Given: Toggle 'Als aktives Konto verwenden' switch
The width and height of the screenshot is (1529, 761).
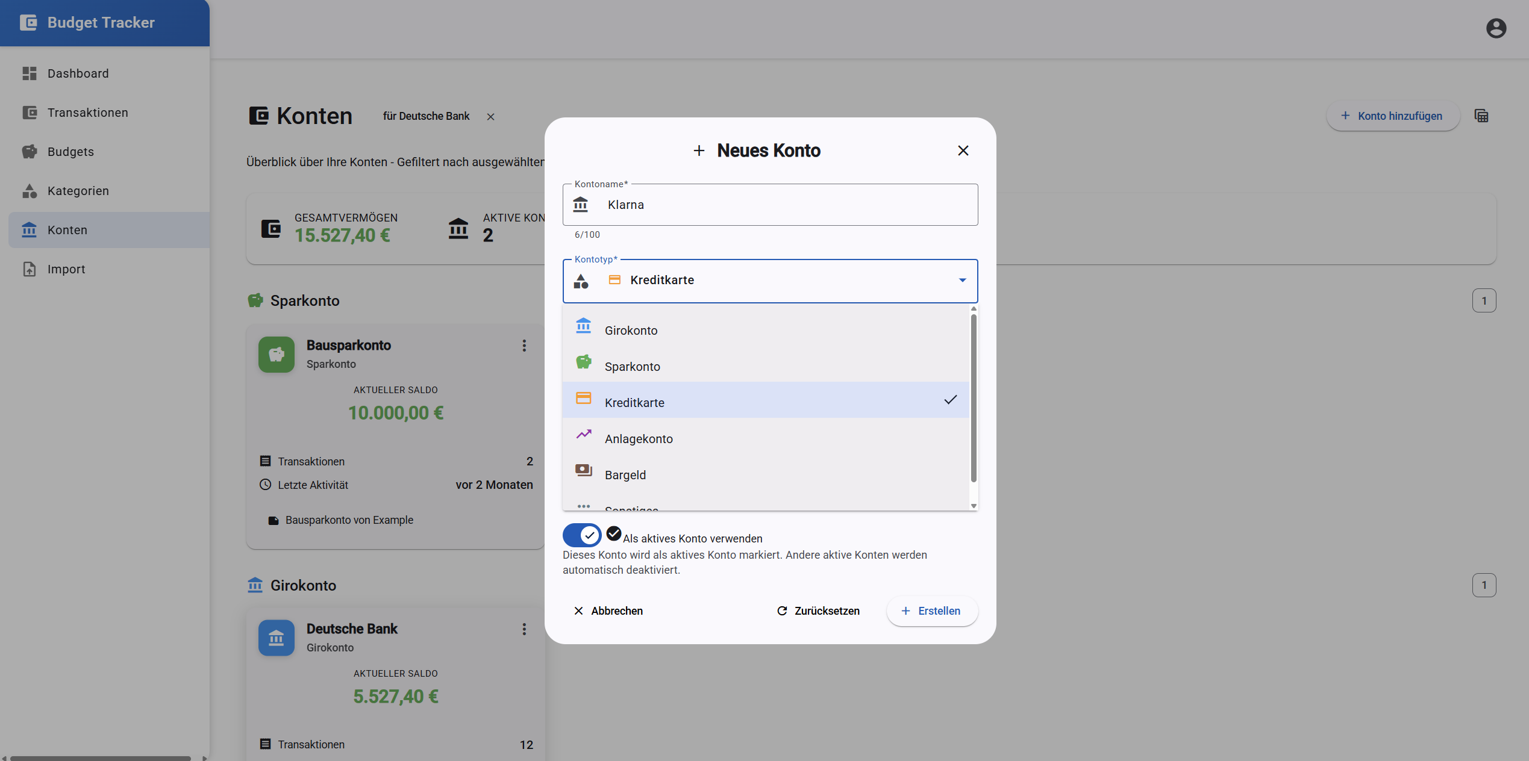Looking at the screenshot, I should pyautogui.click(x=582, y=535).
